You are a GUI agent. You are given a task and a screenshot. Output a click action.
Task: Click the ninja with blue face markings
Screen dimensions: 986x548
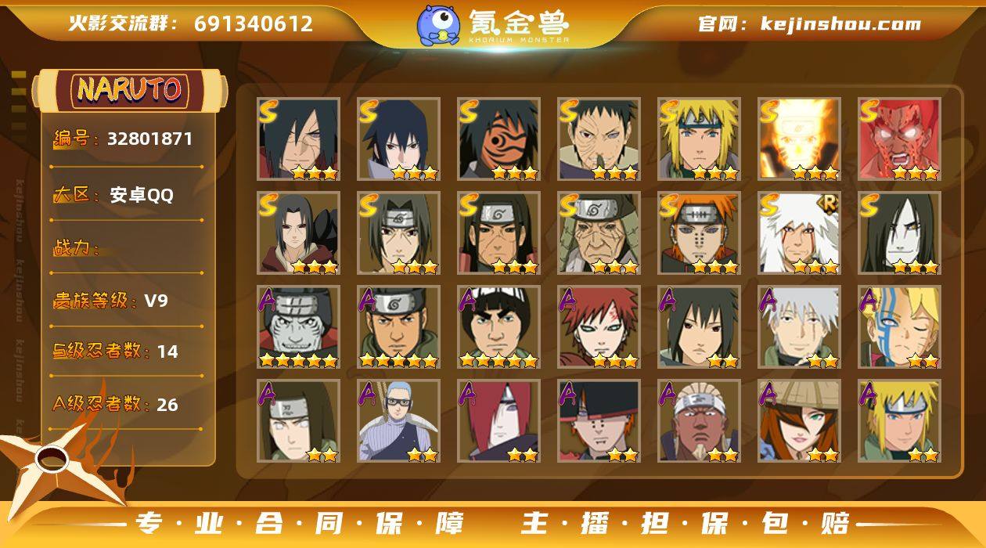900,327
